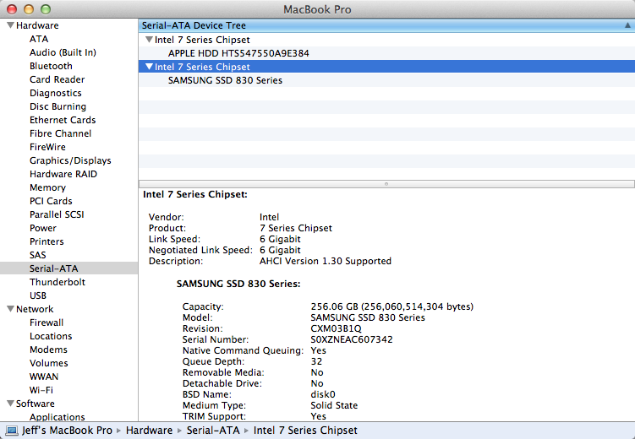Click AHCI Version 1.30 Supported description

[326, 261]
